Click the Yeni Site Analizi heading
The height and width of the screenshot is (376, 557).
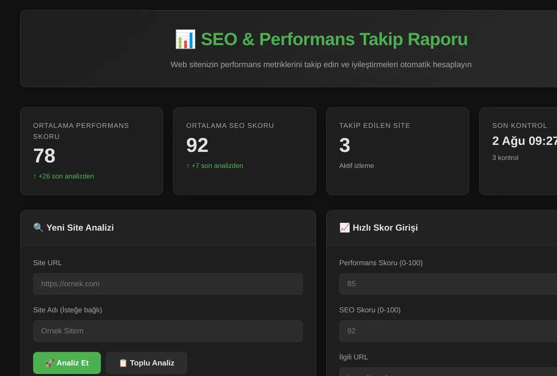80,228
